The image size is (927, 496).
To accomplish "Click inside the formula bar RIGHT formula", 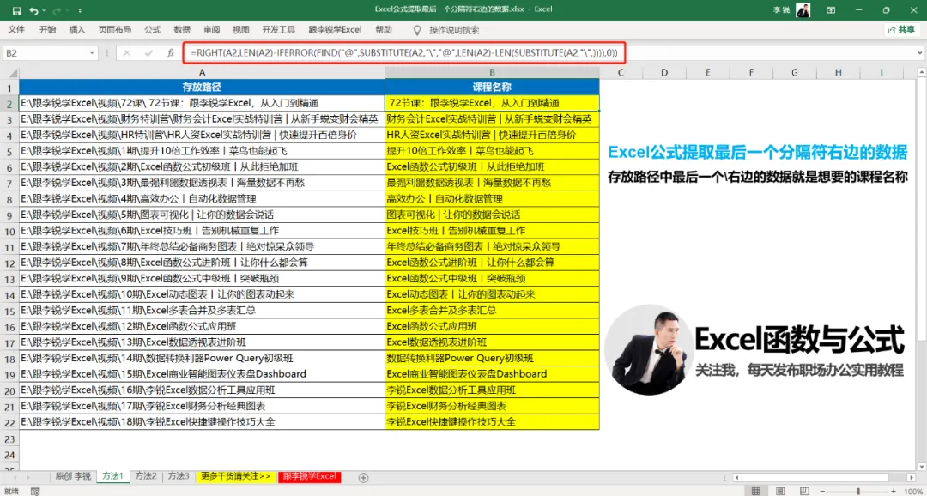I will pos(403,53).
